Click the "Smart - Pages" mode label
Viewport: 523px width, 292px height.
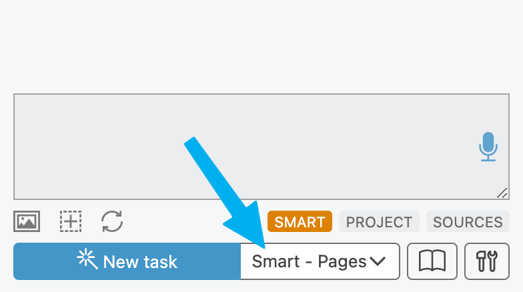[309, 261]
